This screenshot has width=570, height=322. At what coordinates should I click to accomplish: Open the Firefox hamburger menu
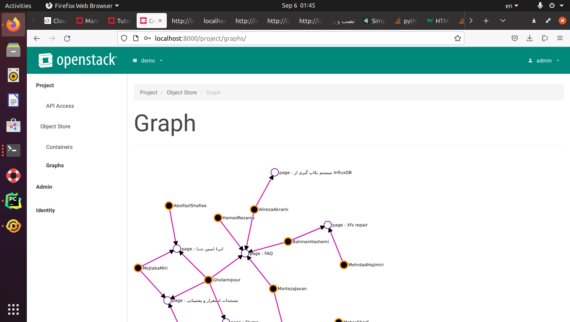pyautogui.click(x=560, y=38)
